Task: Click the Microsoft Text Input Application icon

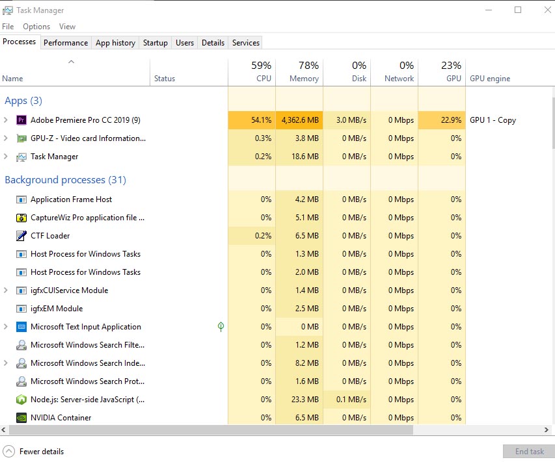Action: coord(21,327)
